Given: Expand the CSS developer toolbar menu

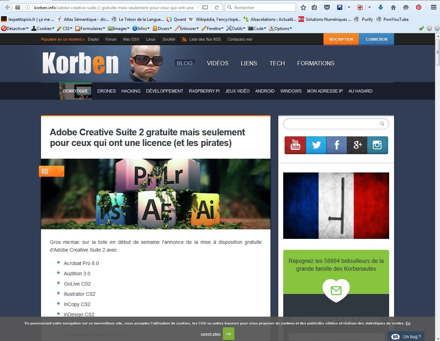Looking at the screenshot, I should 65,28.
